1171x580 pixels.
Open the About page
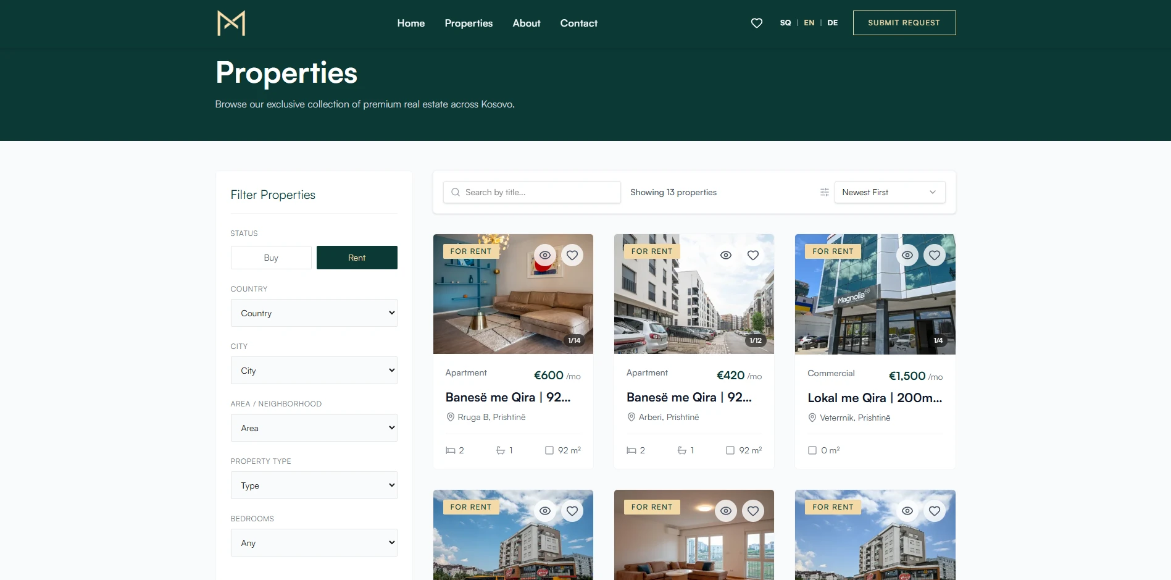click(527, 23)
